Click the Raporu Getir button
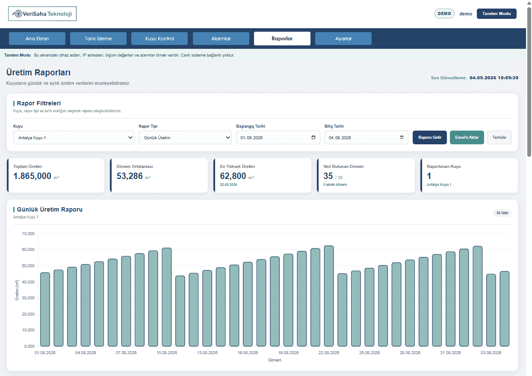Screen dimensions: 532x376 [x=430, y=137]
